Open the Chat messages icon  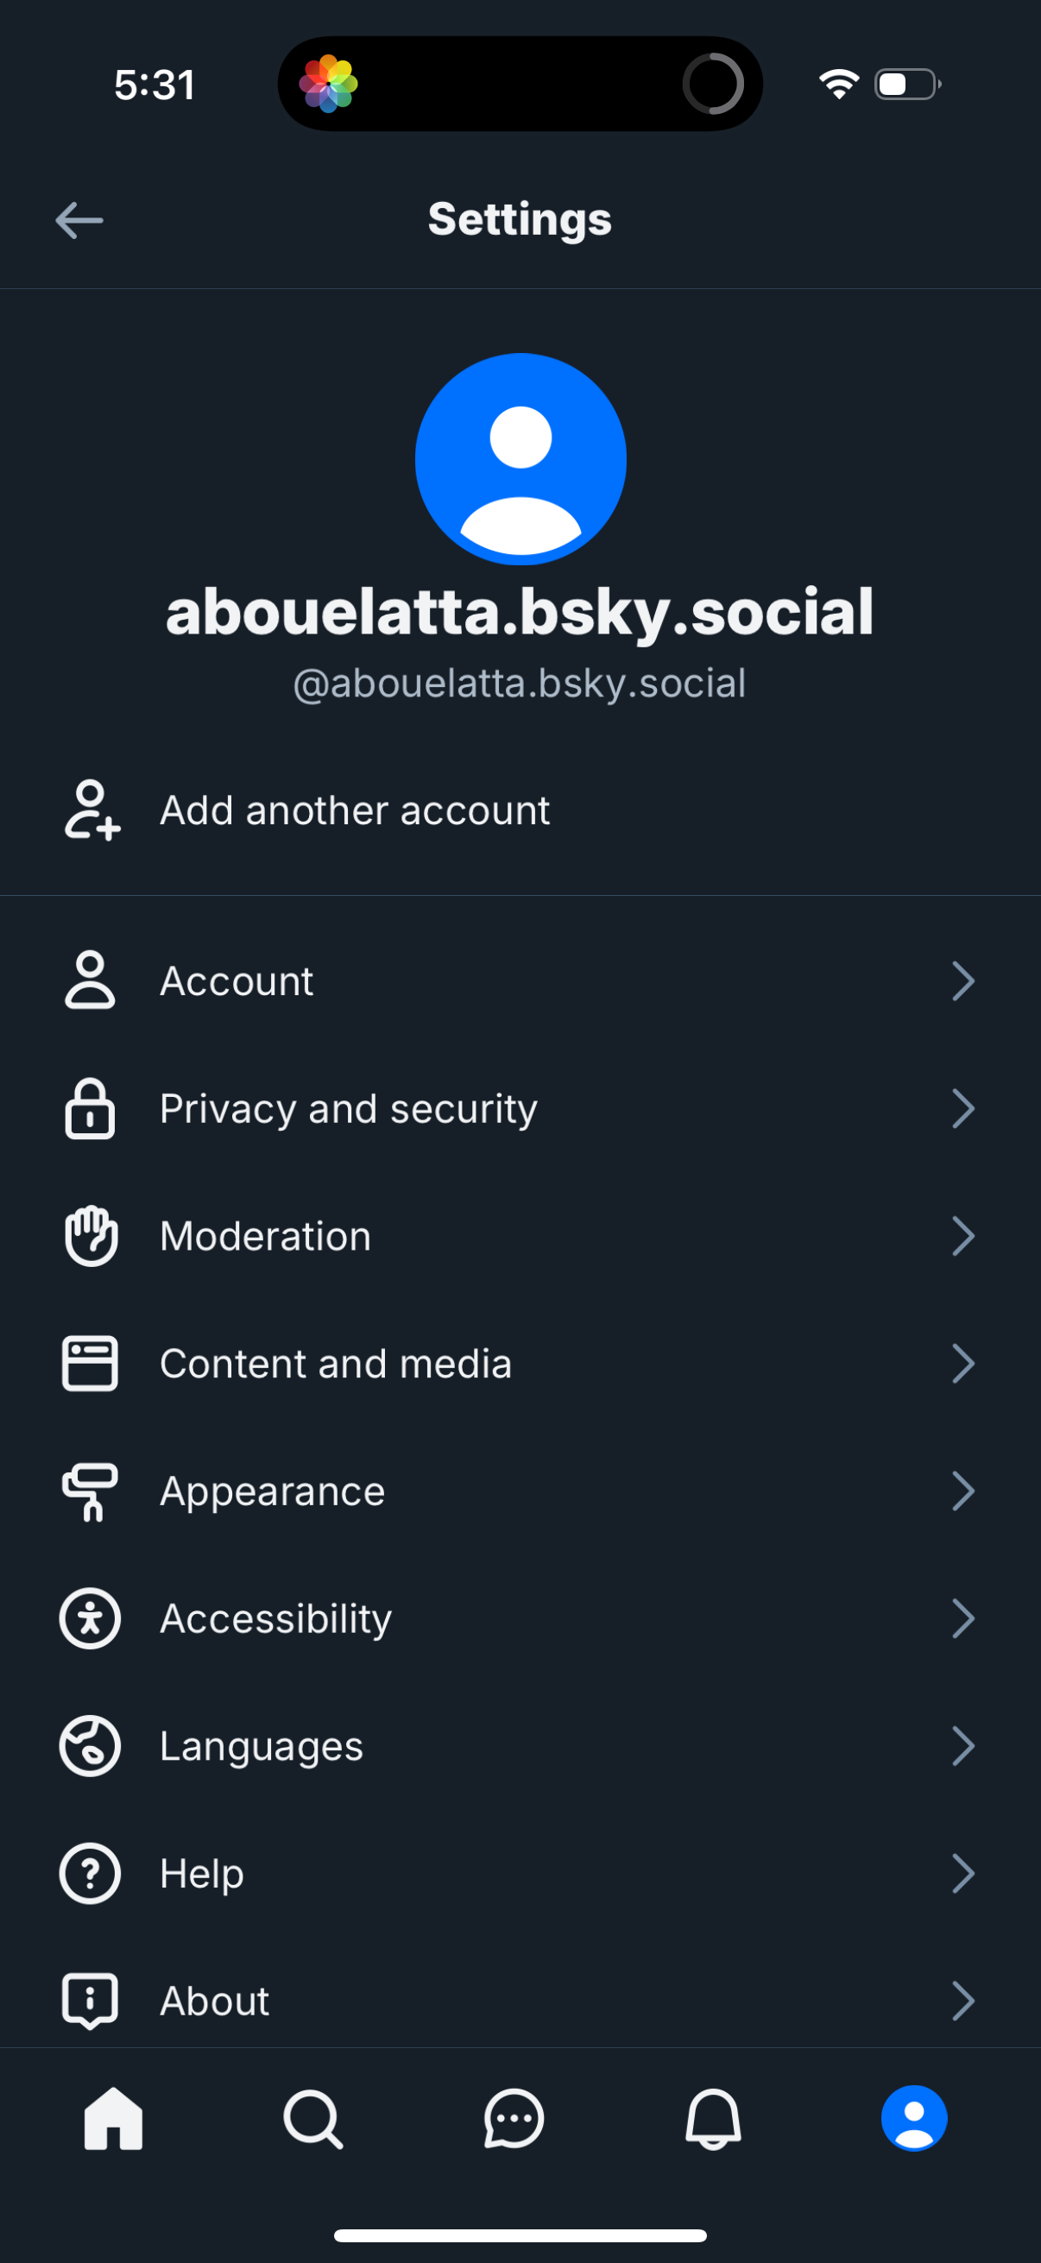514,2117
